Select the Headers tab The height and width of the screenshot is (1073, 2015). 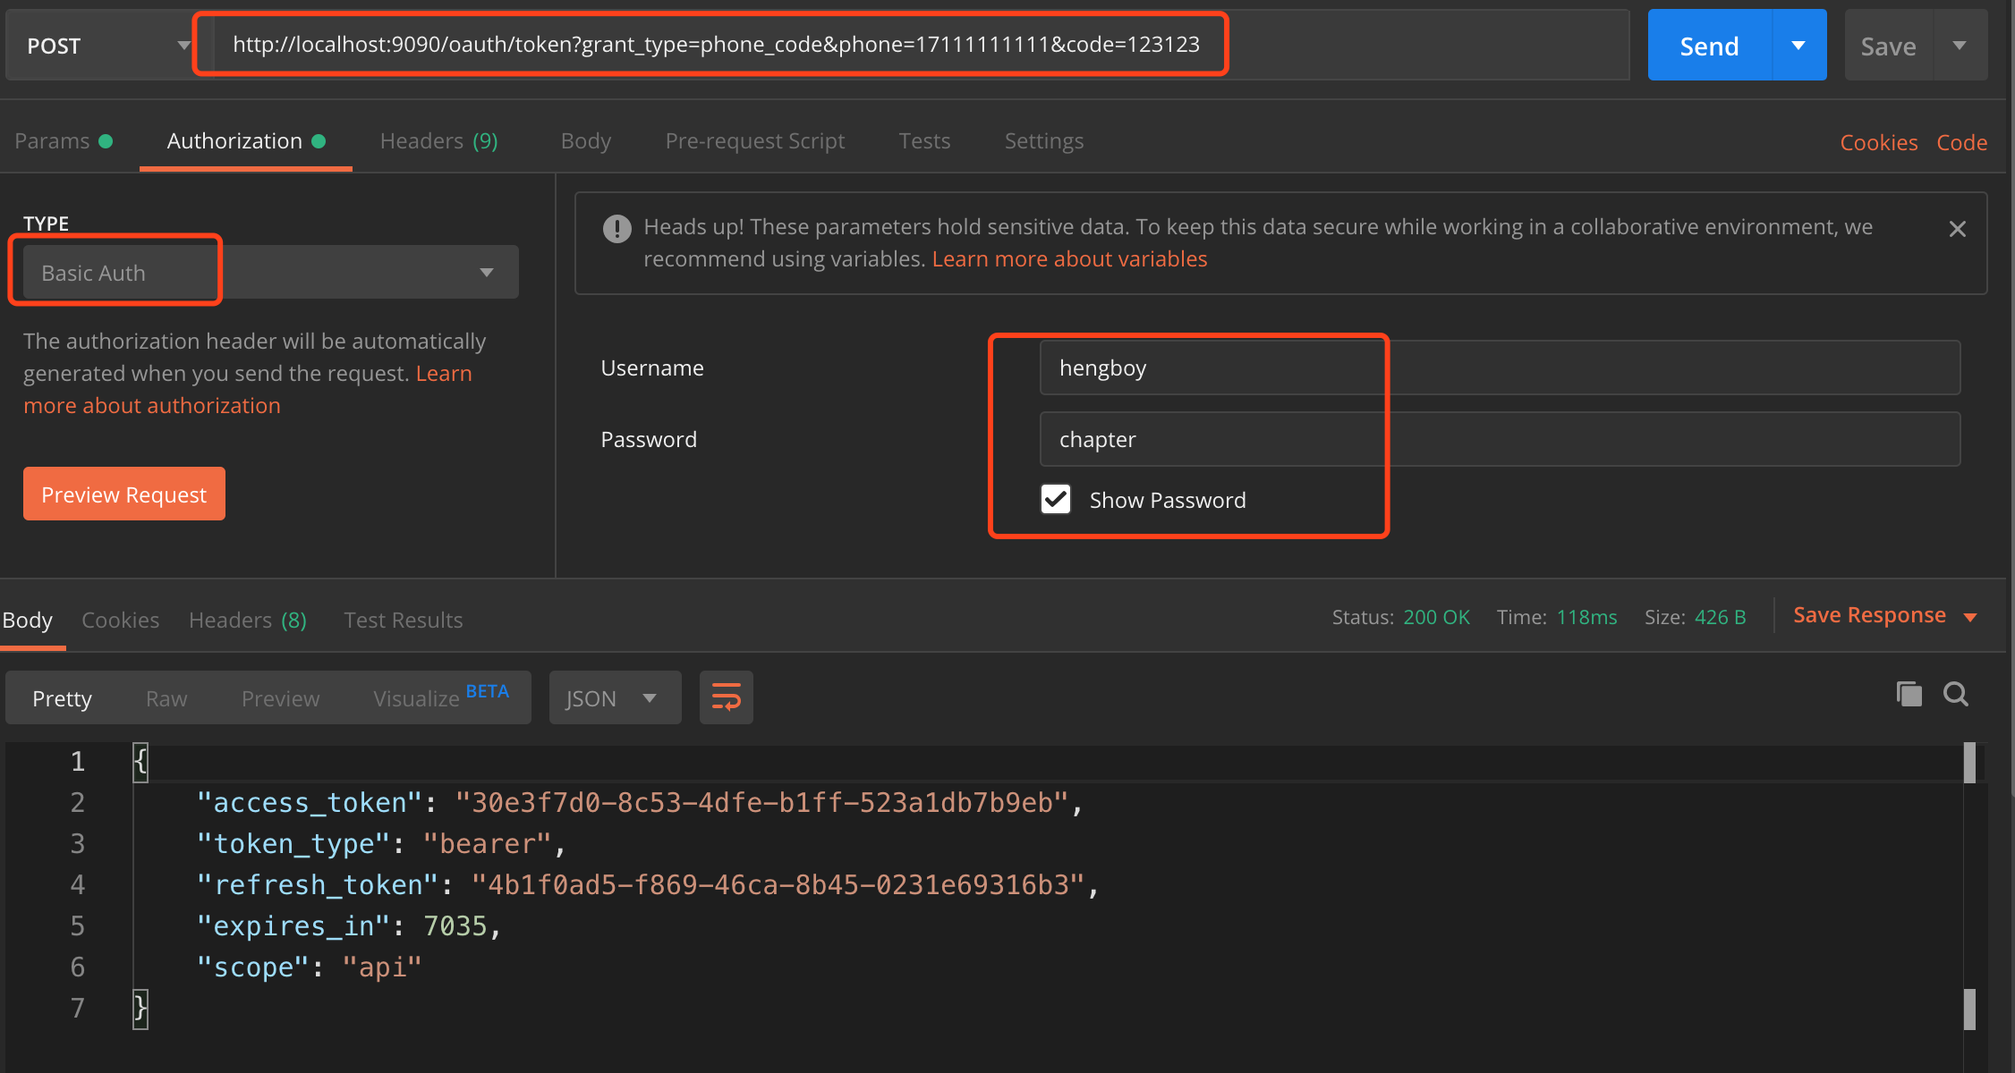tap(441, 139)
